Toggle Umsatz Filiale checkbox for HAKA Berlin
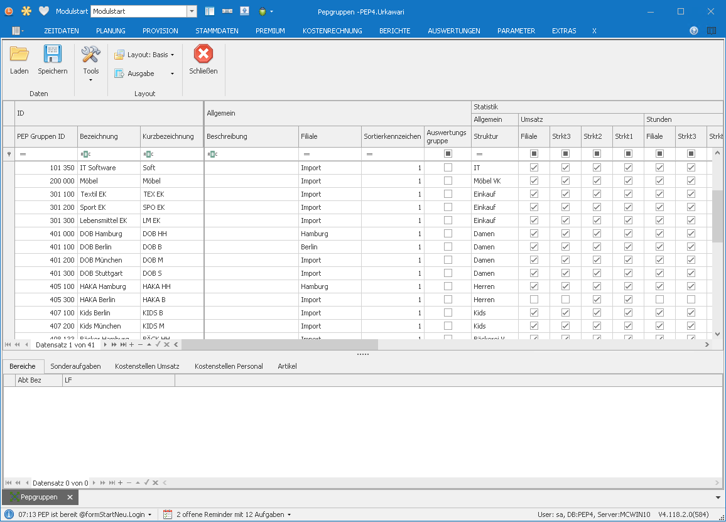This screenshot has height=522, width=726. click(534, 300)
